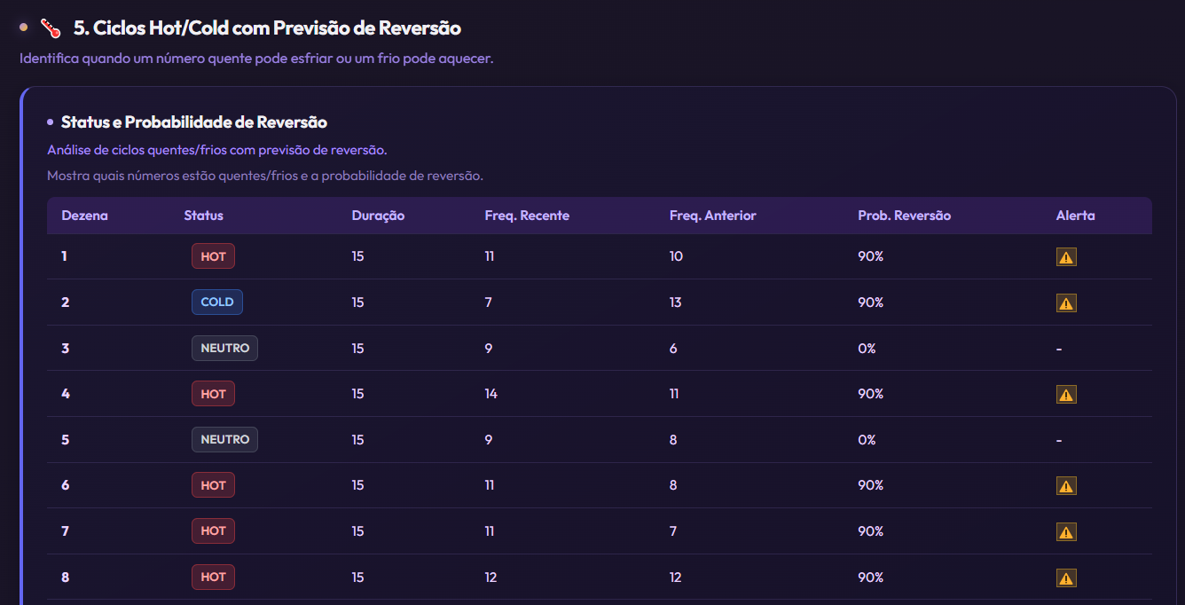Screen dimensions: 1185x605
Task: Select the Dezena column header
Action: (x=84, y=215)
